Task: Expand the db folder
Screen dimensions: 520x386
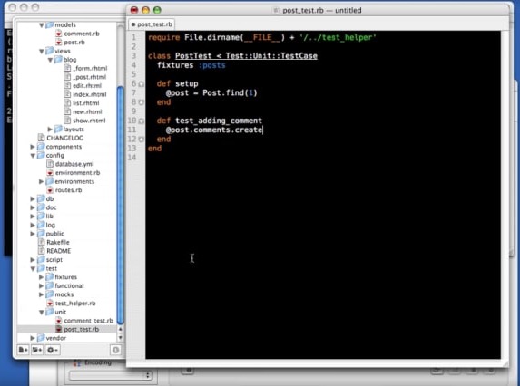Action: tap(33, 199)
